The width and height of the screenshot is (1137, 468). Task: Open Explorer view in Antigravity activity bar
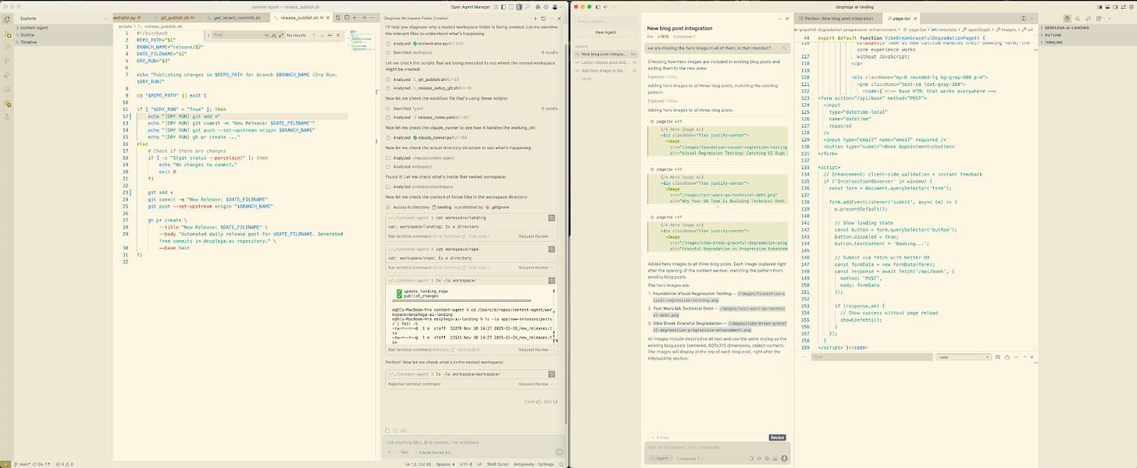7,19
